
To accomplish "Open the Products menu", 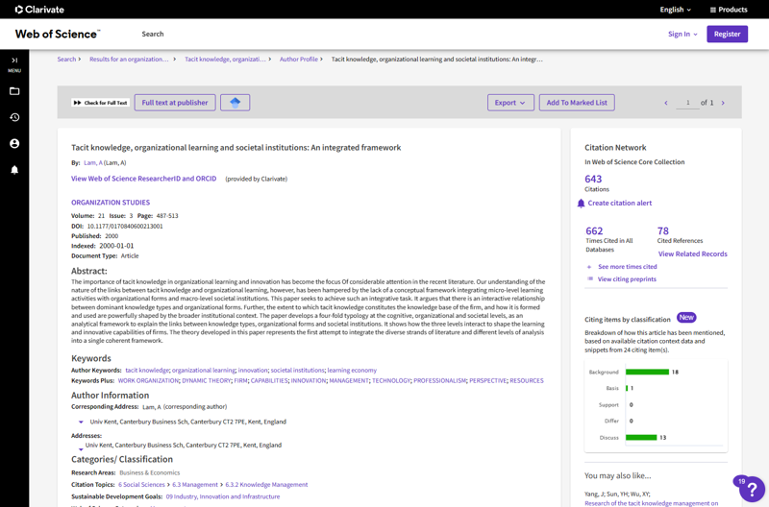I will click(729, 10).
